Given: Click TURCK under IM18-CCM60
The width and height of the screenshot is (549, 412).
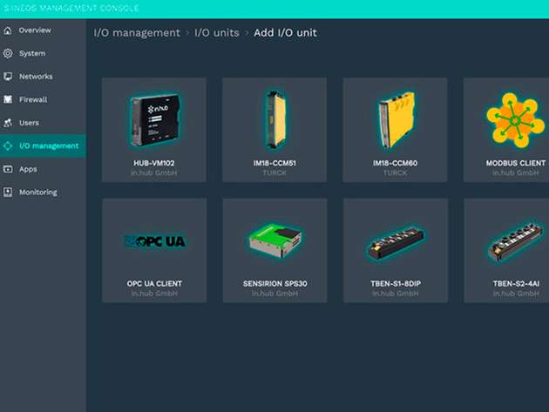Looking at the screenshot, I should (x=396, y=173).
